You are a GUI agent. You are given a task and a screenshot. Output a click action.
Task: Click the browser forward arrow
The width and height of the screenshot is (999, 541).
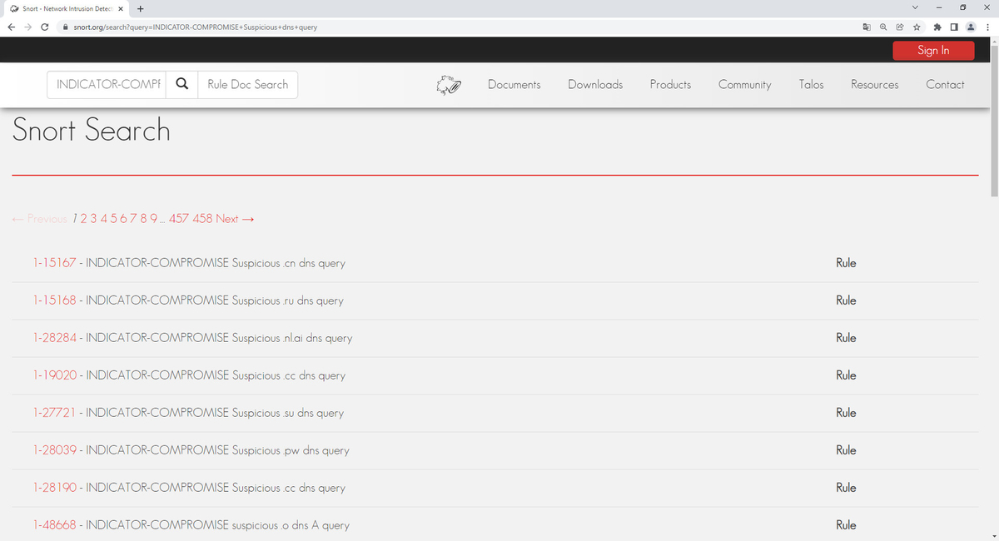point(27,27)
